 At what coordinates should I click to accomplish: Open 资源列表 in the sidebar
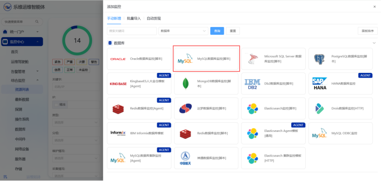tap(22, 89)
